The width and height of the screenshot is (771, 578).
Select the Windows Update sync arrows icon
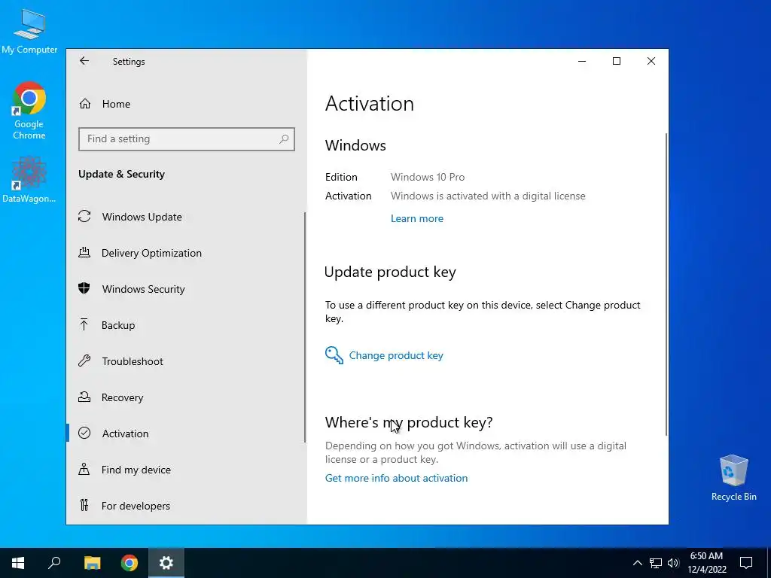click(84, 216)
